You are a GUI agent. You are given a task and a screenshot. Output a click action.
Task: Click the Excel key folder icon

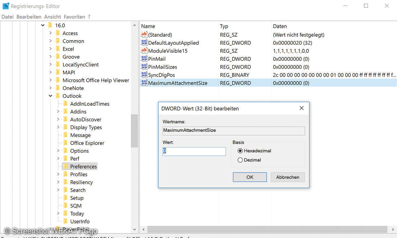(58, 49)
